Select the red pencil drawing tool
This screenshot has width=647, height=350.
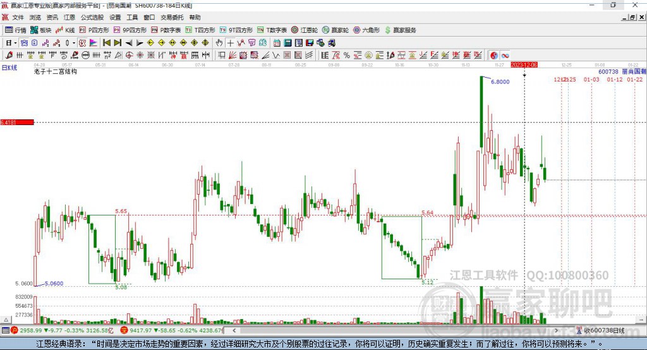9,56
